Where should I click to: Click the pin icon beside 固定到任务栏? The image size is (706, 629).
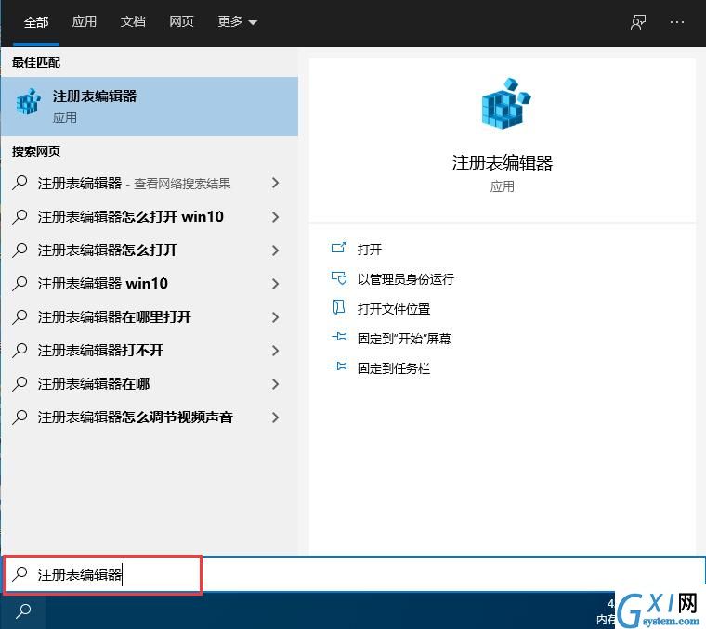[x=339, y=366]
